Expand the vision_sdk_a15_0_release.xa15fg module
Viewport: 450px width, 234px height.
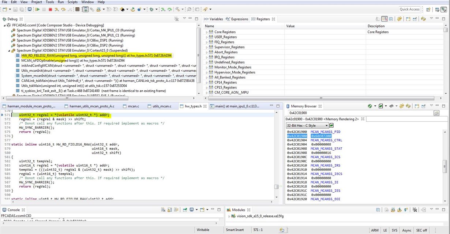[229, 216]
